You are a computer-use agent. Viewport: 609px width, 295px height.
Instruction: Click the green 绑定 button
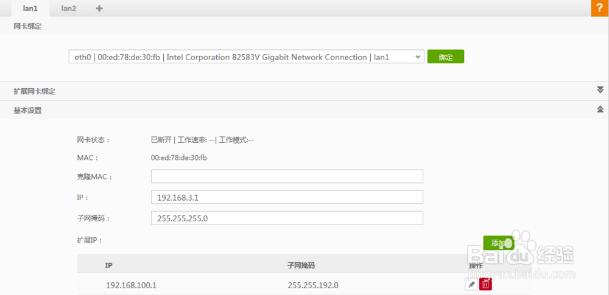click(445, 57)
